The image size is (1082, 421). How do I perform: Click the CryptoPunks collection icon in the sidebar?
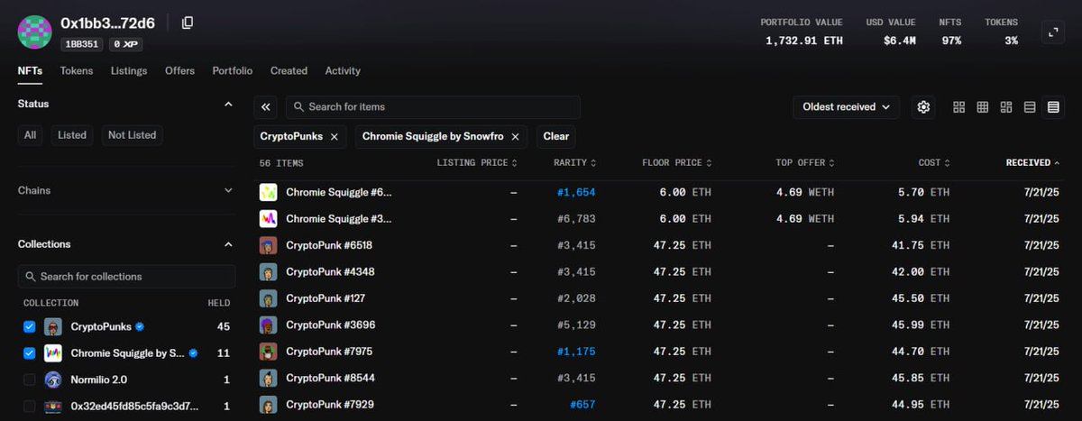coord(53,326)
